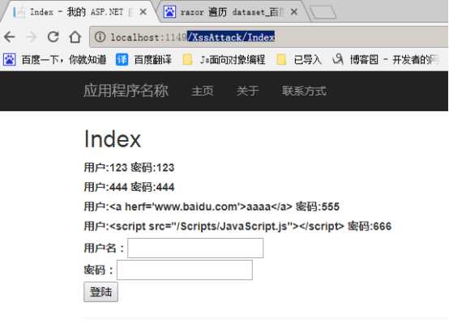The image size is (449, 331).
Task: Reload the page with the refresh icon
Action: (x=53, y=37)
